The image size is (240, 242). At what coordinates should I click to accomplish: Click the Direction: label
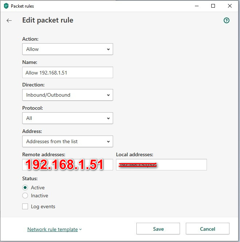33,85
